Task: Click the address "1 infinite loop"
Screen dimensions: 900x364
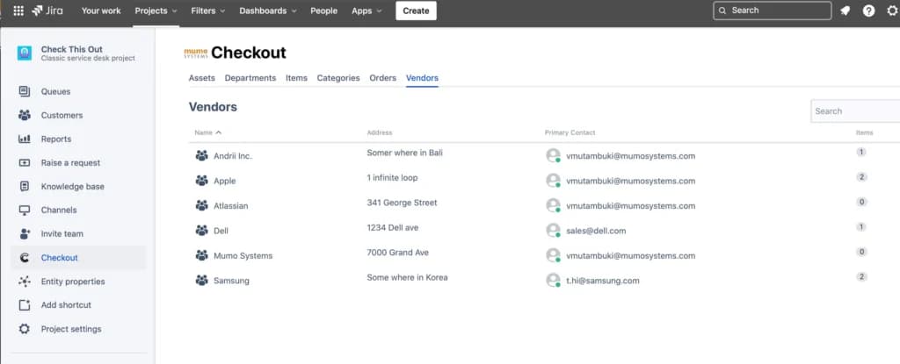Action: point(392,178)
